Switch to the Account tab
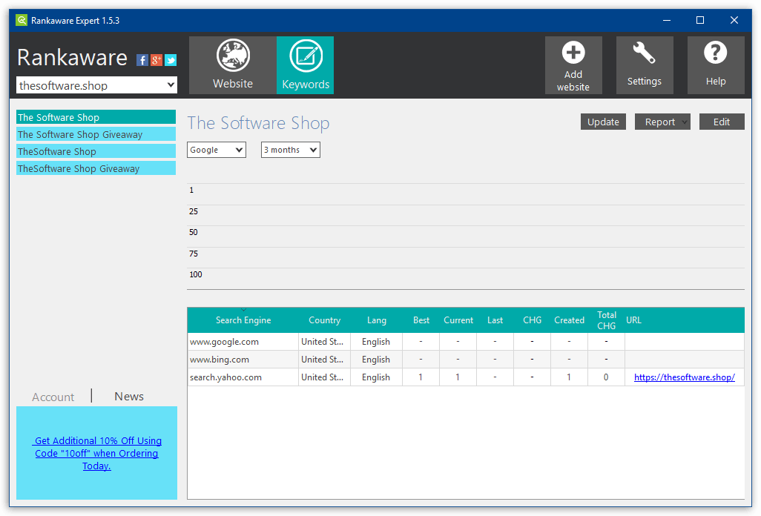This screenshot has width=761, height=516. pos(52,397)
